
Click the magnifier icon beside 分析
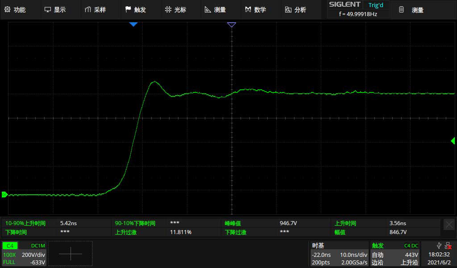pyautogui.click(x=288, y=10)
